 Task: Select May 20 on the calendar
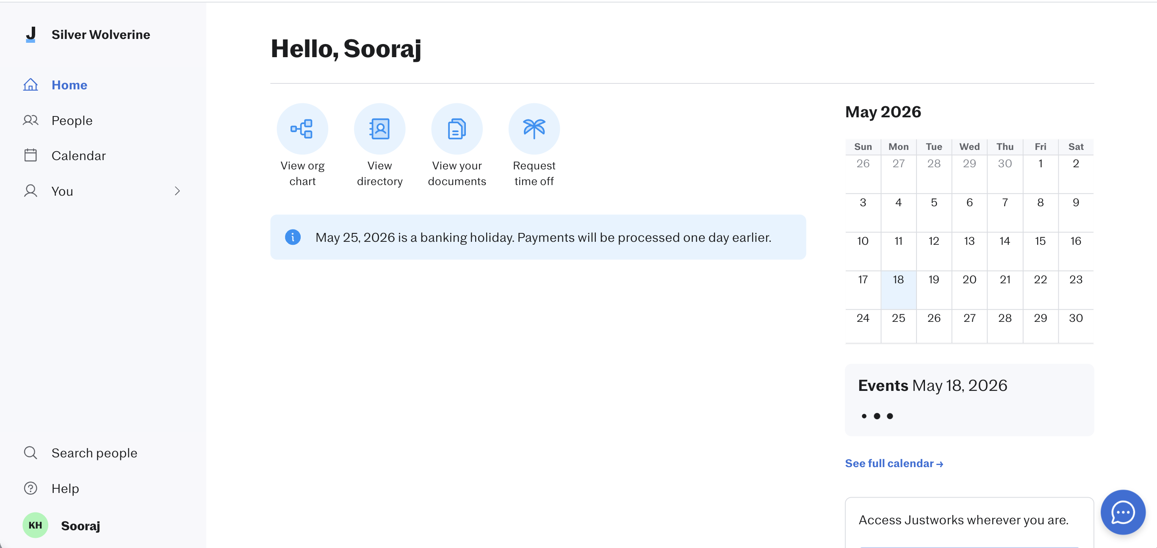pyautogui.click(x=969, y=290)
